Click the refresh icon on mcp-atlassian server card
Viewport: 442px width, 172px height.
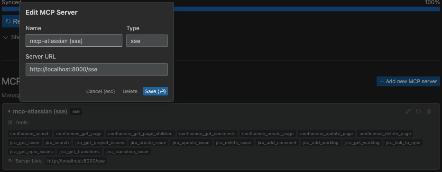419,112
